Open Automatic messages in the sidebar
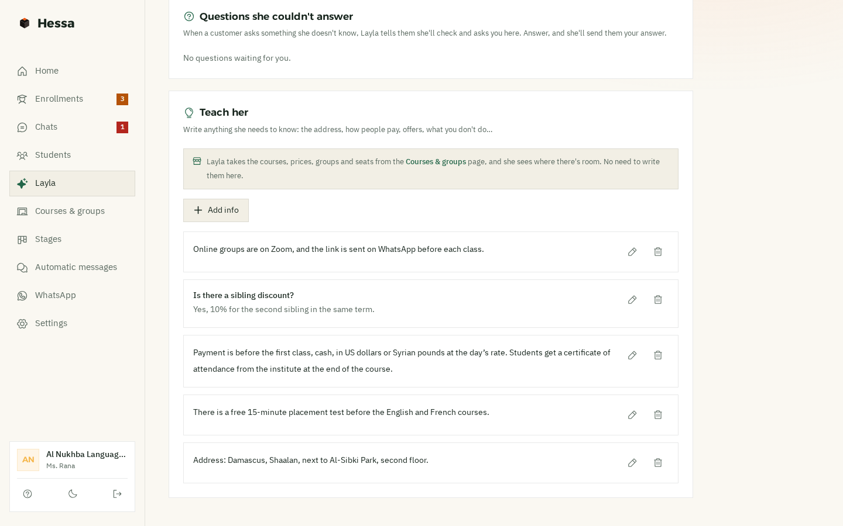The image size is (843, 526). (x=72, y=268)
